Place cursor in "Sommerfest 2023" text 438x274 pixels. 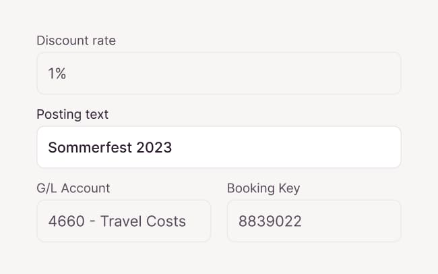pyautogui.click(x=110, y=147)
